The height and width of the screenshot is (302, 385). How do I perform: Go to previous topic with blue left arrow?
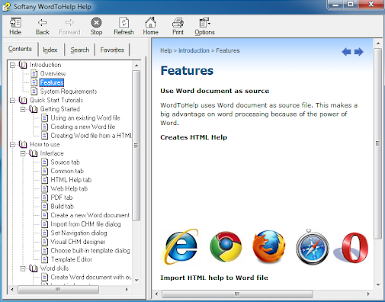coord(347,52)
